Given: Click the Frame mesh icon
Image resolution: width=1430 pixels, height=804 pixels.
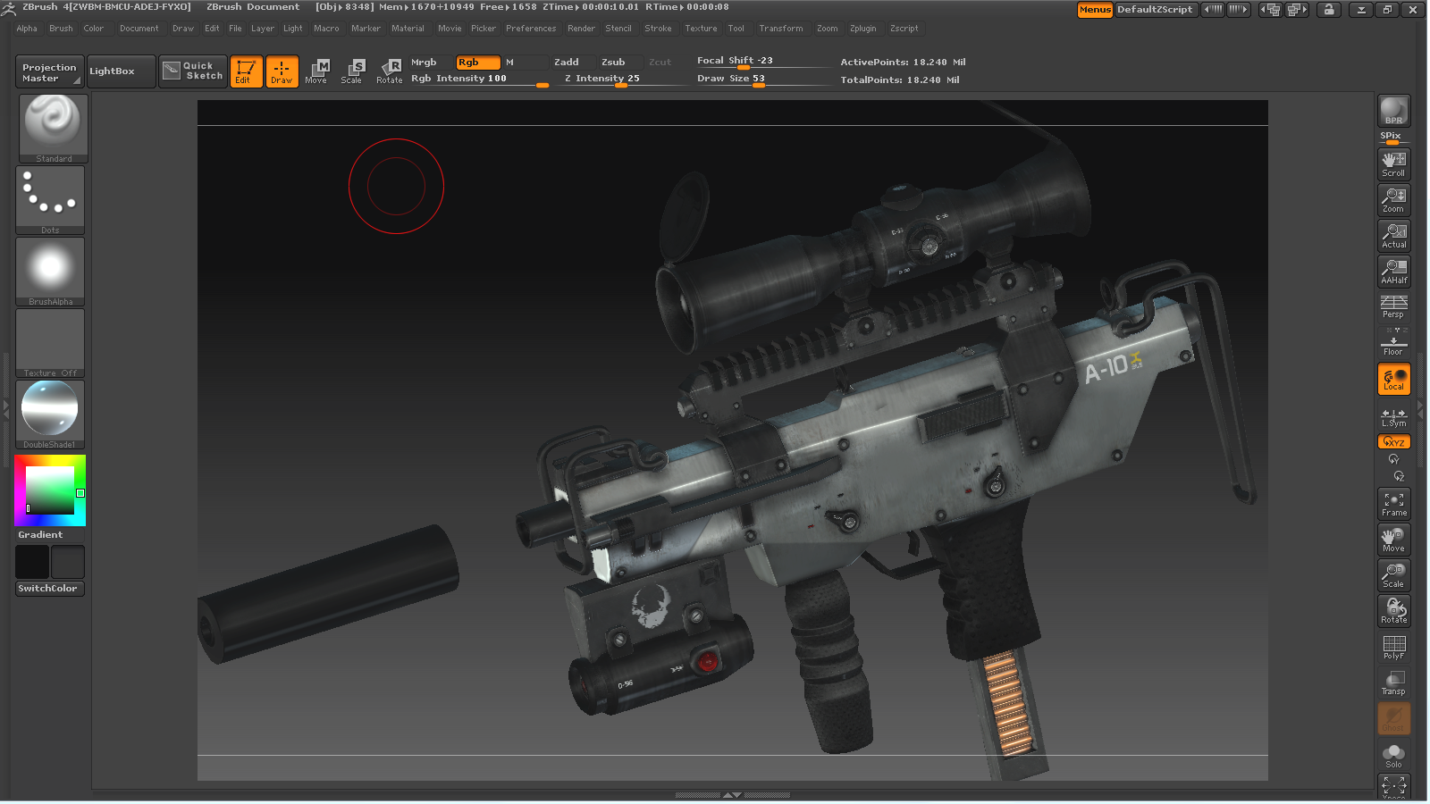Looking at the screenshot, I should coord(1393,504).
